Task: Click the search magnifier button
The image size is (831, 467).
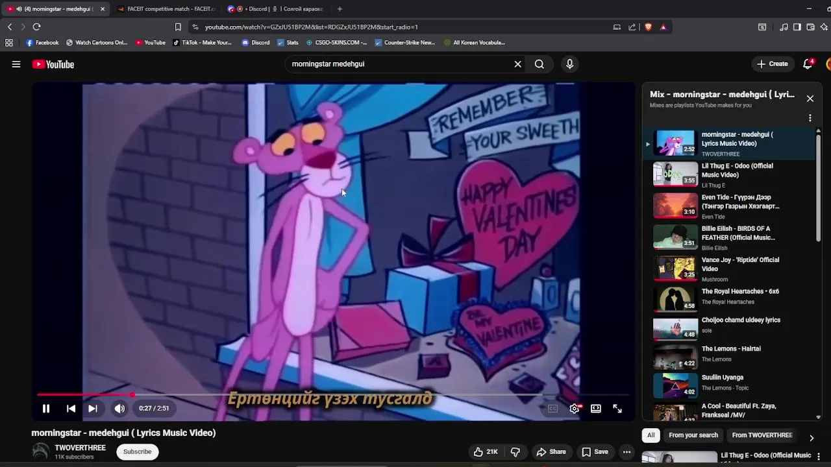Action: (540, 64)
